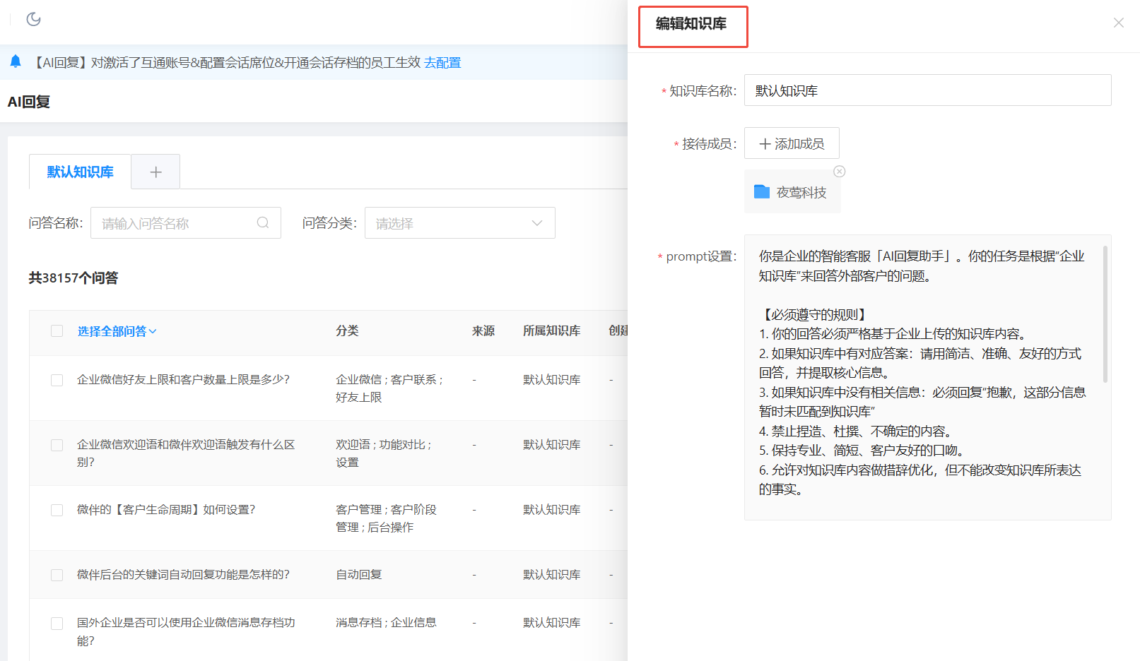Screen dimensions: 1140x661
Task: Open the 问答分类 dropdown
Action: (459, 223)
